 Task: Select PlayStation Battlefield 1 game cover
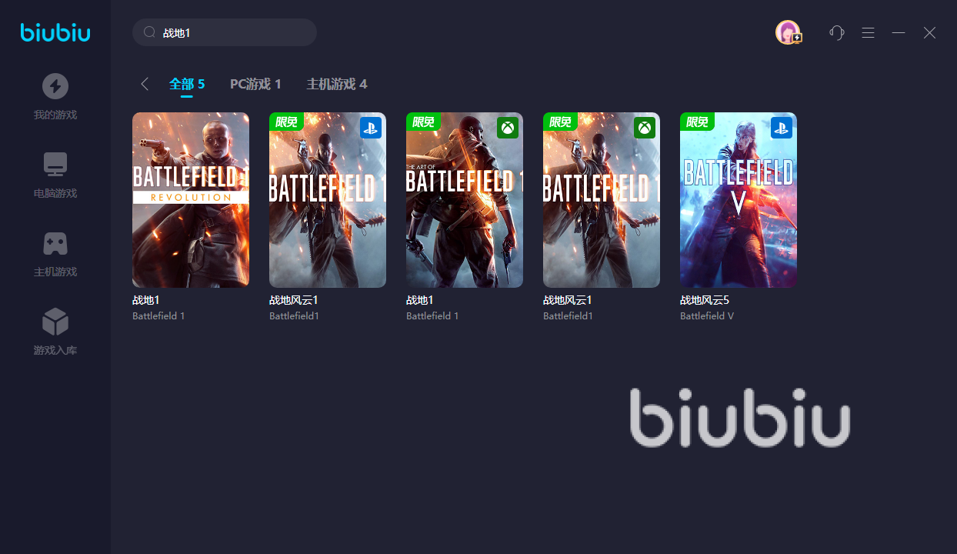[x=328, y=200]
